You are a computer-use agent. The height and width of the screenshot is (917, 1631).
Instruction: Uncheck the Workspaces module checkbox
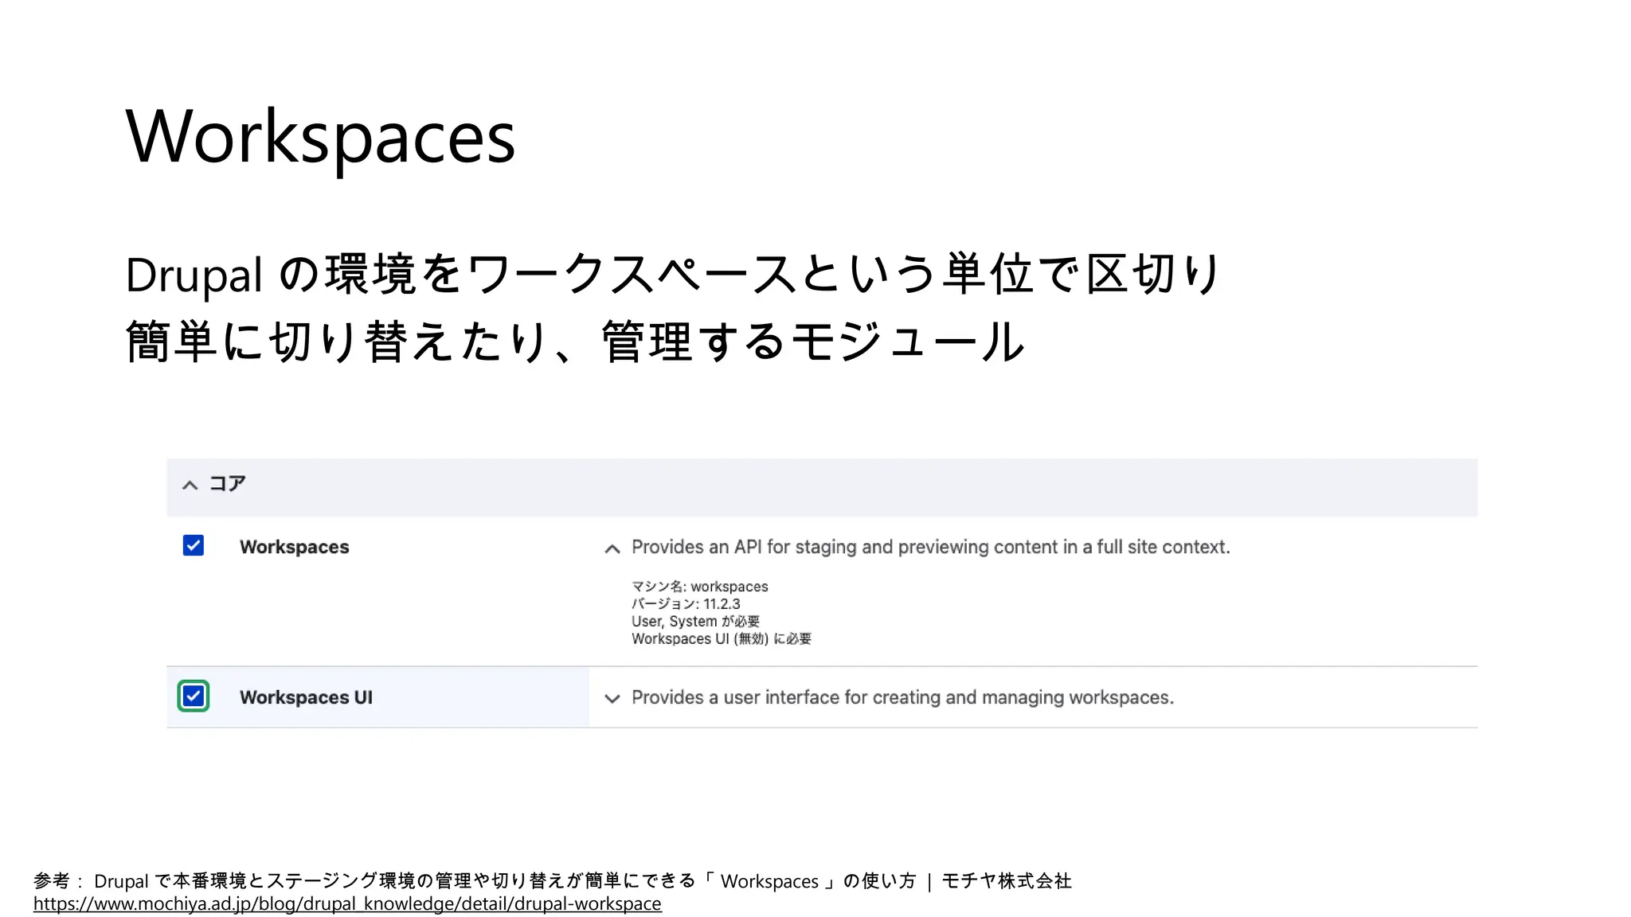pyautogui.click(x=194, y=545)
